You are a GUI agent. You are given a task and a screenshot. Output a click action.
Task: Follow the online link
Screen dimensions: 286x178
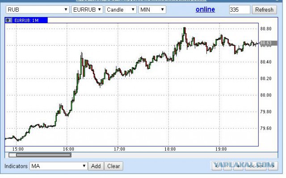click(205, 9)
